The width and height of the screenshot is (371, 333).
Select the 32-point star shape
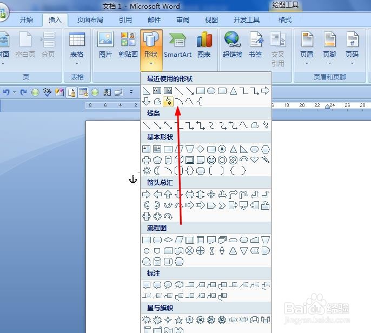coord(222,320)
